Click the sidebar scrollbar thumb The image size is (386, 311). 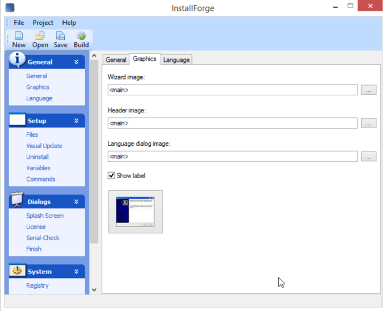click(x=94, y=152)
